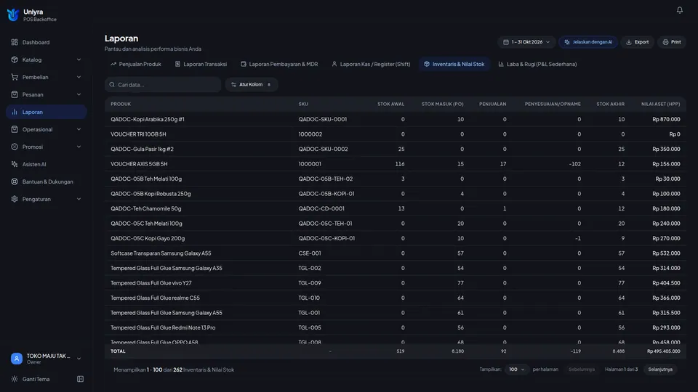The height and width of the screenshot is (392, 698).
Task: Expand the Pengaturan menu chevron
Action: [x=79, y=199]
